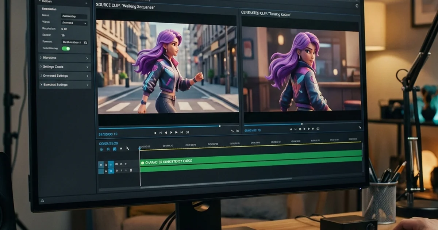Select the wrench tool above the timeline
Screen dimensions: 438x230
(x=127, y=148)
